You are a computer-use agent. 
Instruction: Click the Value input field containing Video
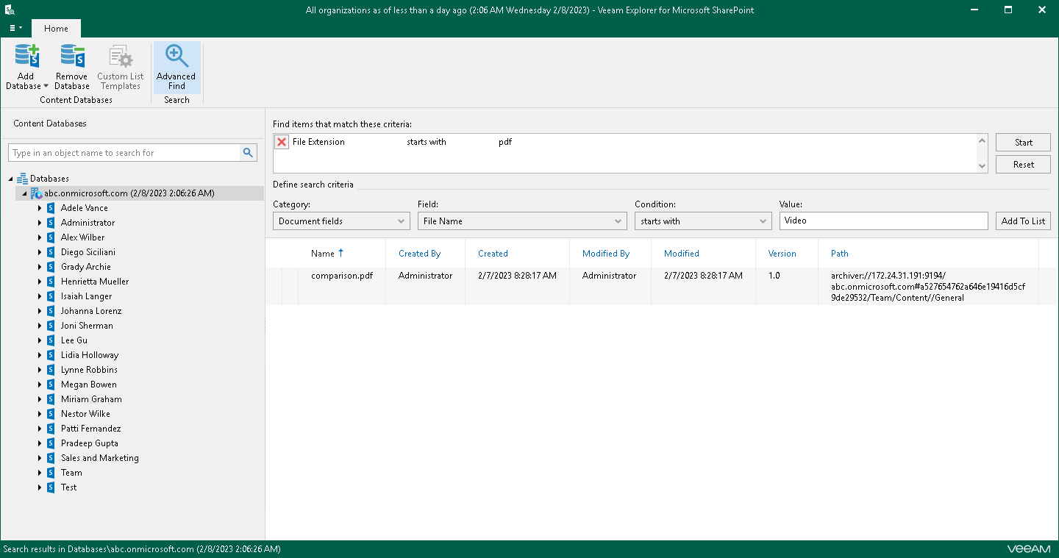pos(883,221)
